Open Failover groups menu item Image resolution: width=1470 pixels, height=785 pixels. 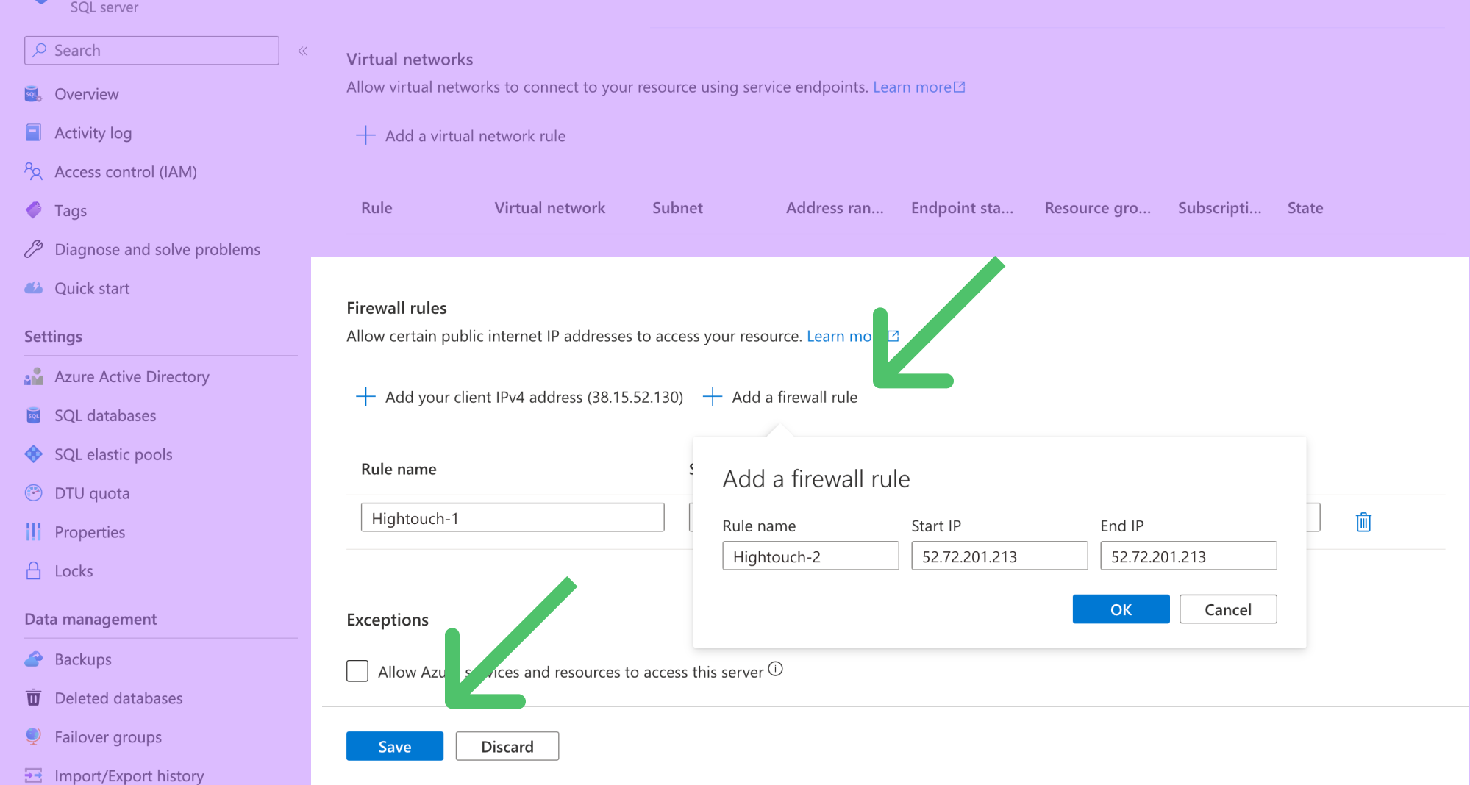coord(108,737)
